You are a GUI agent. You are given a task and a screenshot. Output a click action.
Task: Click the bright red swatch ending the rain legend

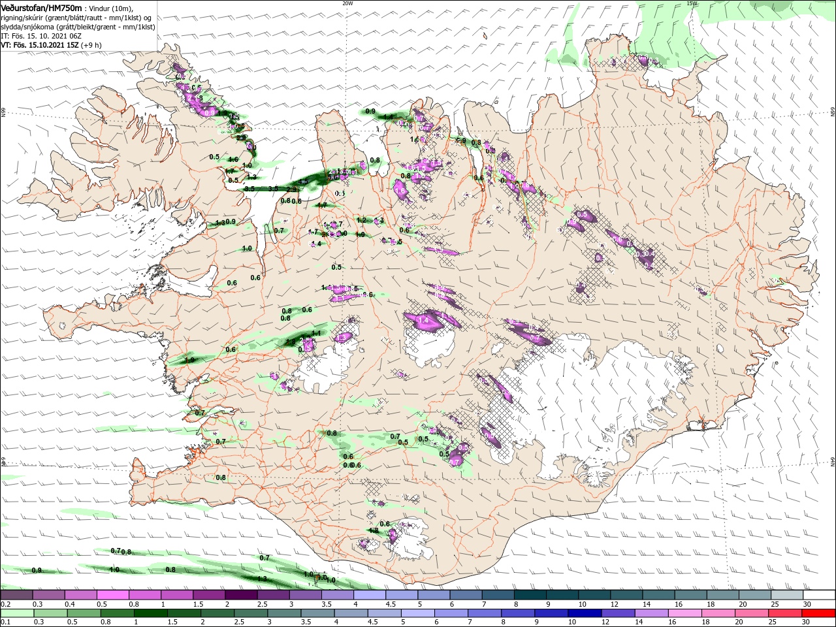coord(819,613)
